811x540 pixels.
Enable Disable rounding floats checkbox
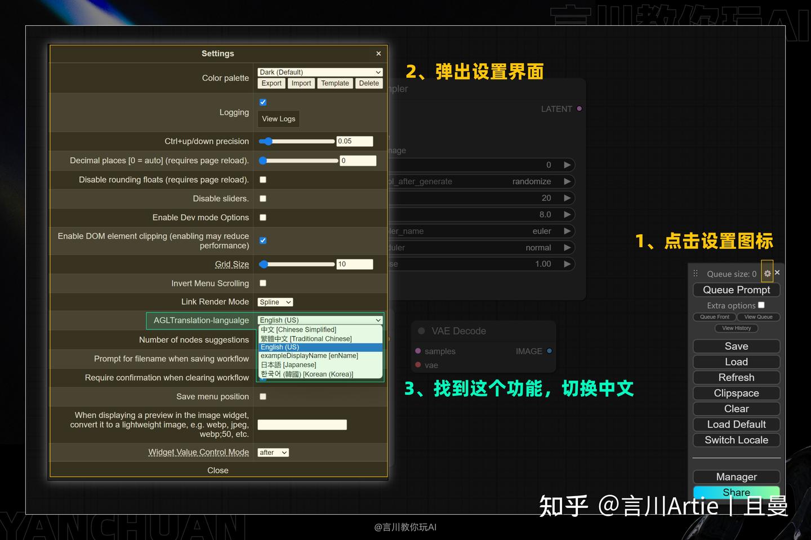[262, 180]
